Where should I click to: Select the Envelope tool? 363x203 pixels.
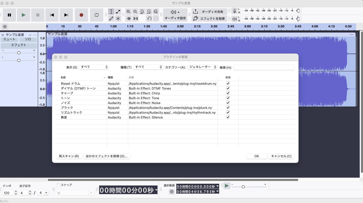point(118,12)
